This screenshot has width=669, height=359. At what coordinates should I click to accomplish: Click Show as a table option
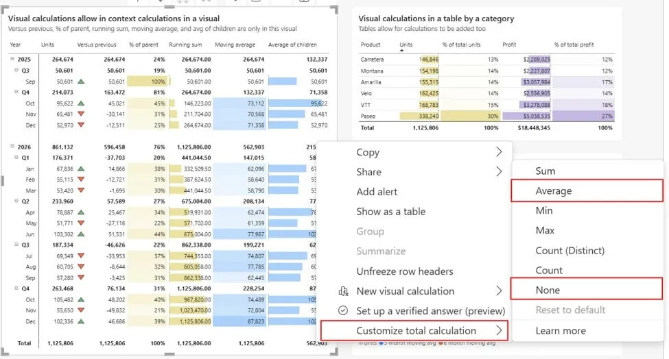pos(391,212)
